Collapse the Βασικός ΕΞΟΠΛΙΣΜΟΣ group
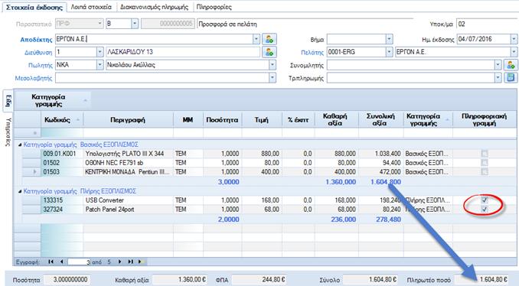519x286 pixels. 20,145
